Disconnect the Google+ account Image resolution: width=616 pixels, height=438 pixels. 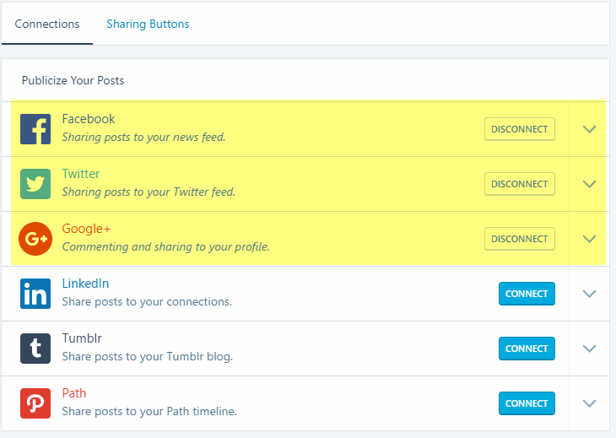click(x=519, y=239)
